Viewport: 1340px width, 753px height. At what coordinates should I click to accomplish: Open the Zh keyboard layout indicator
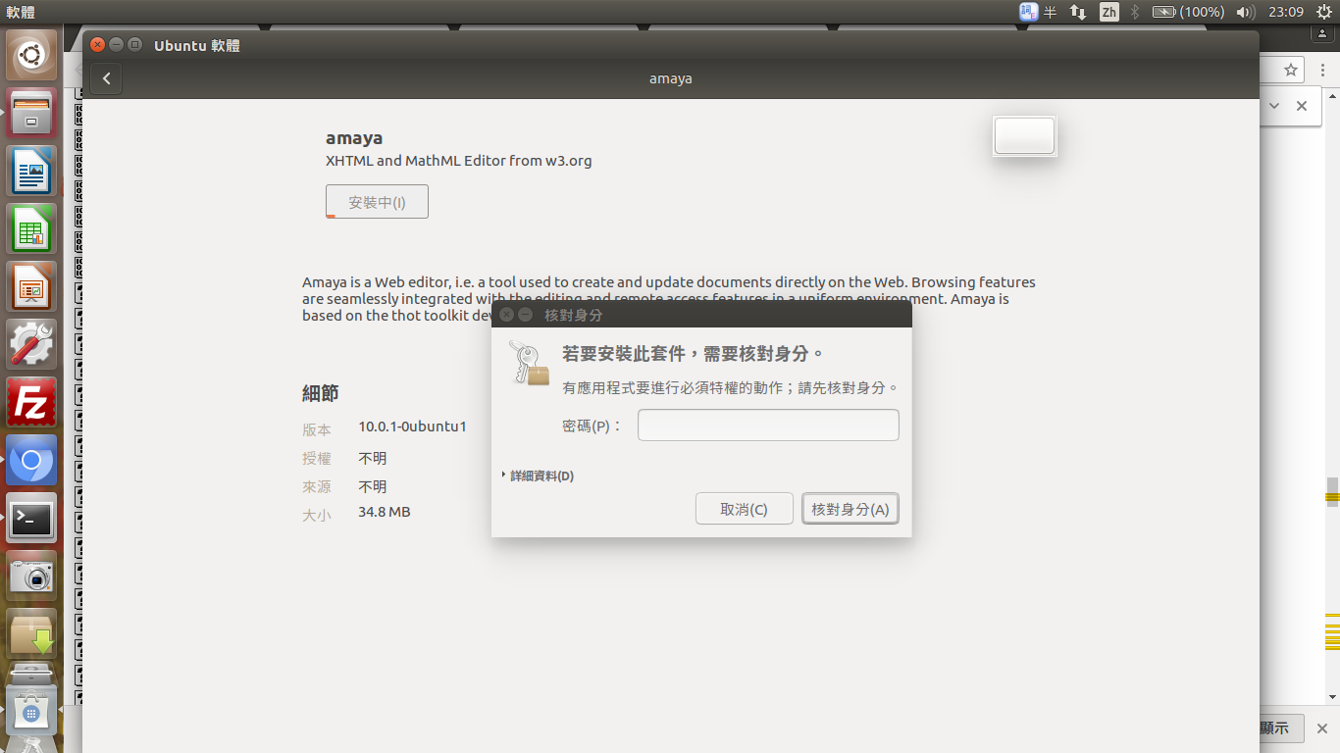[x=1108, y=12]
